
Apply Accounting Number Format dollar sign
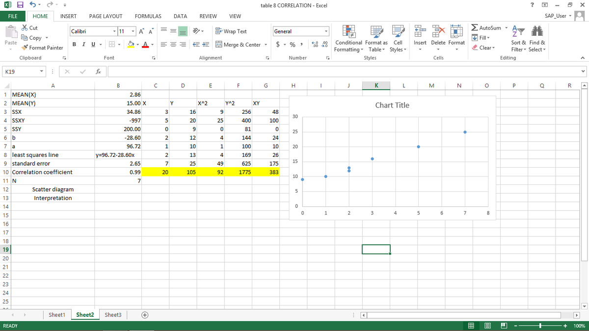pyautogui.click(x=278, y=45)
